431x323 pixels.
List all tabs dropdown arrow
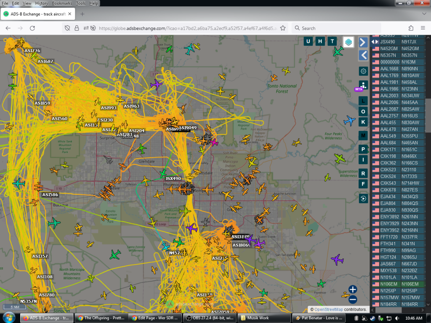tap(424, 14)
